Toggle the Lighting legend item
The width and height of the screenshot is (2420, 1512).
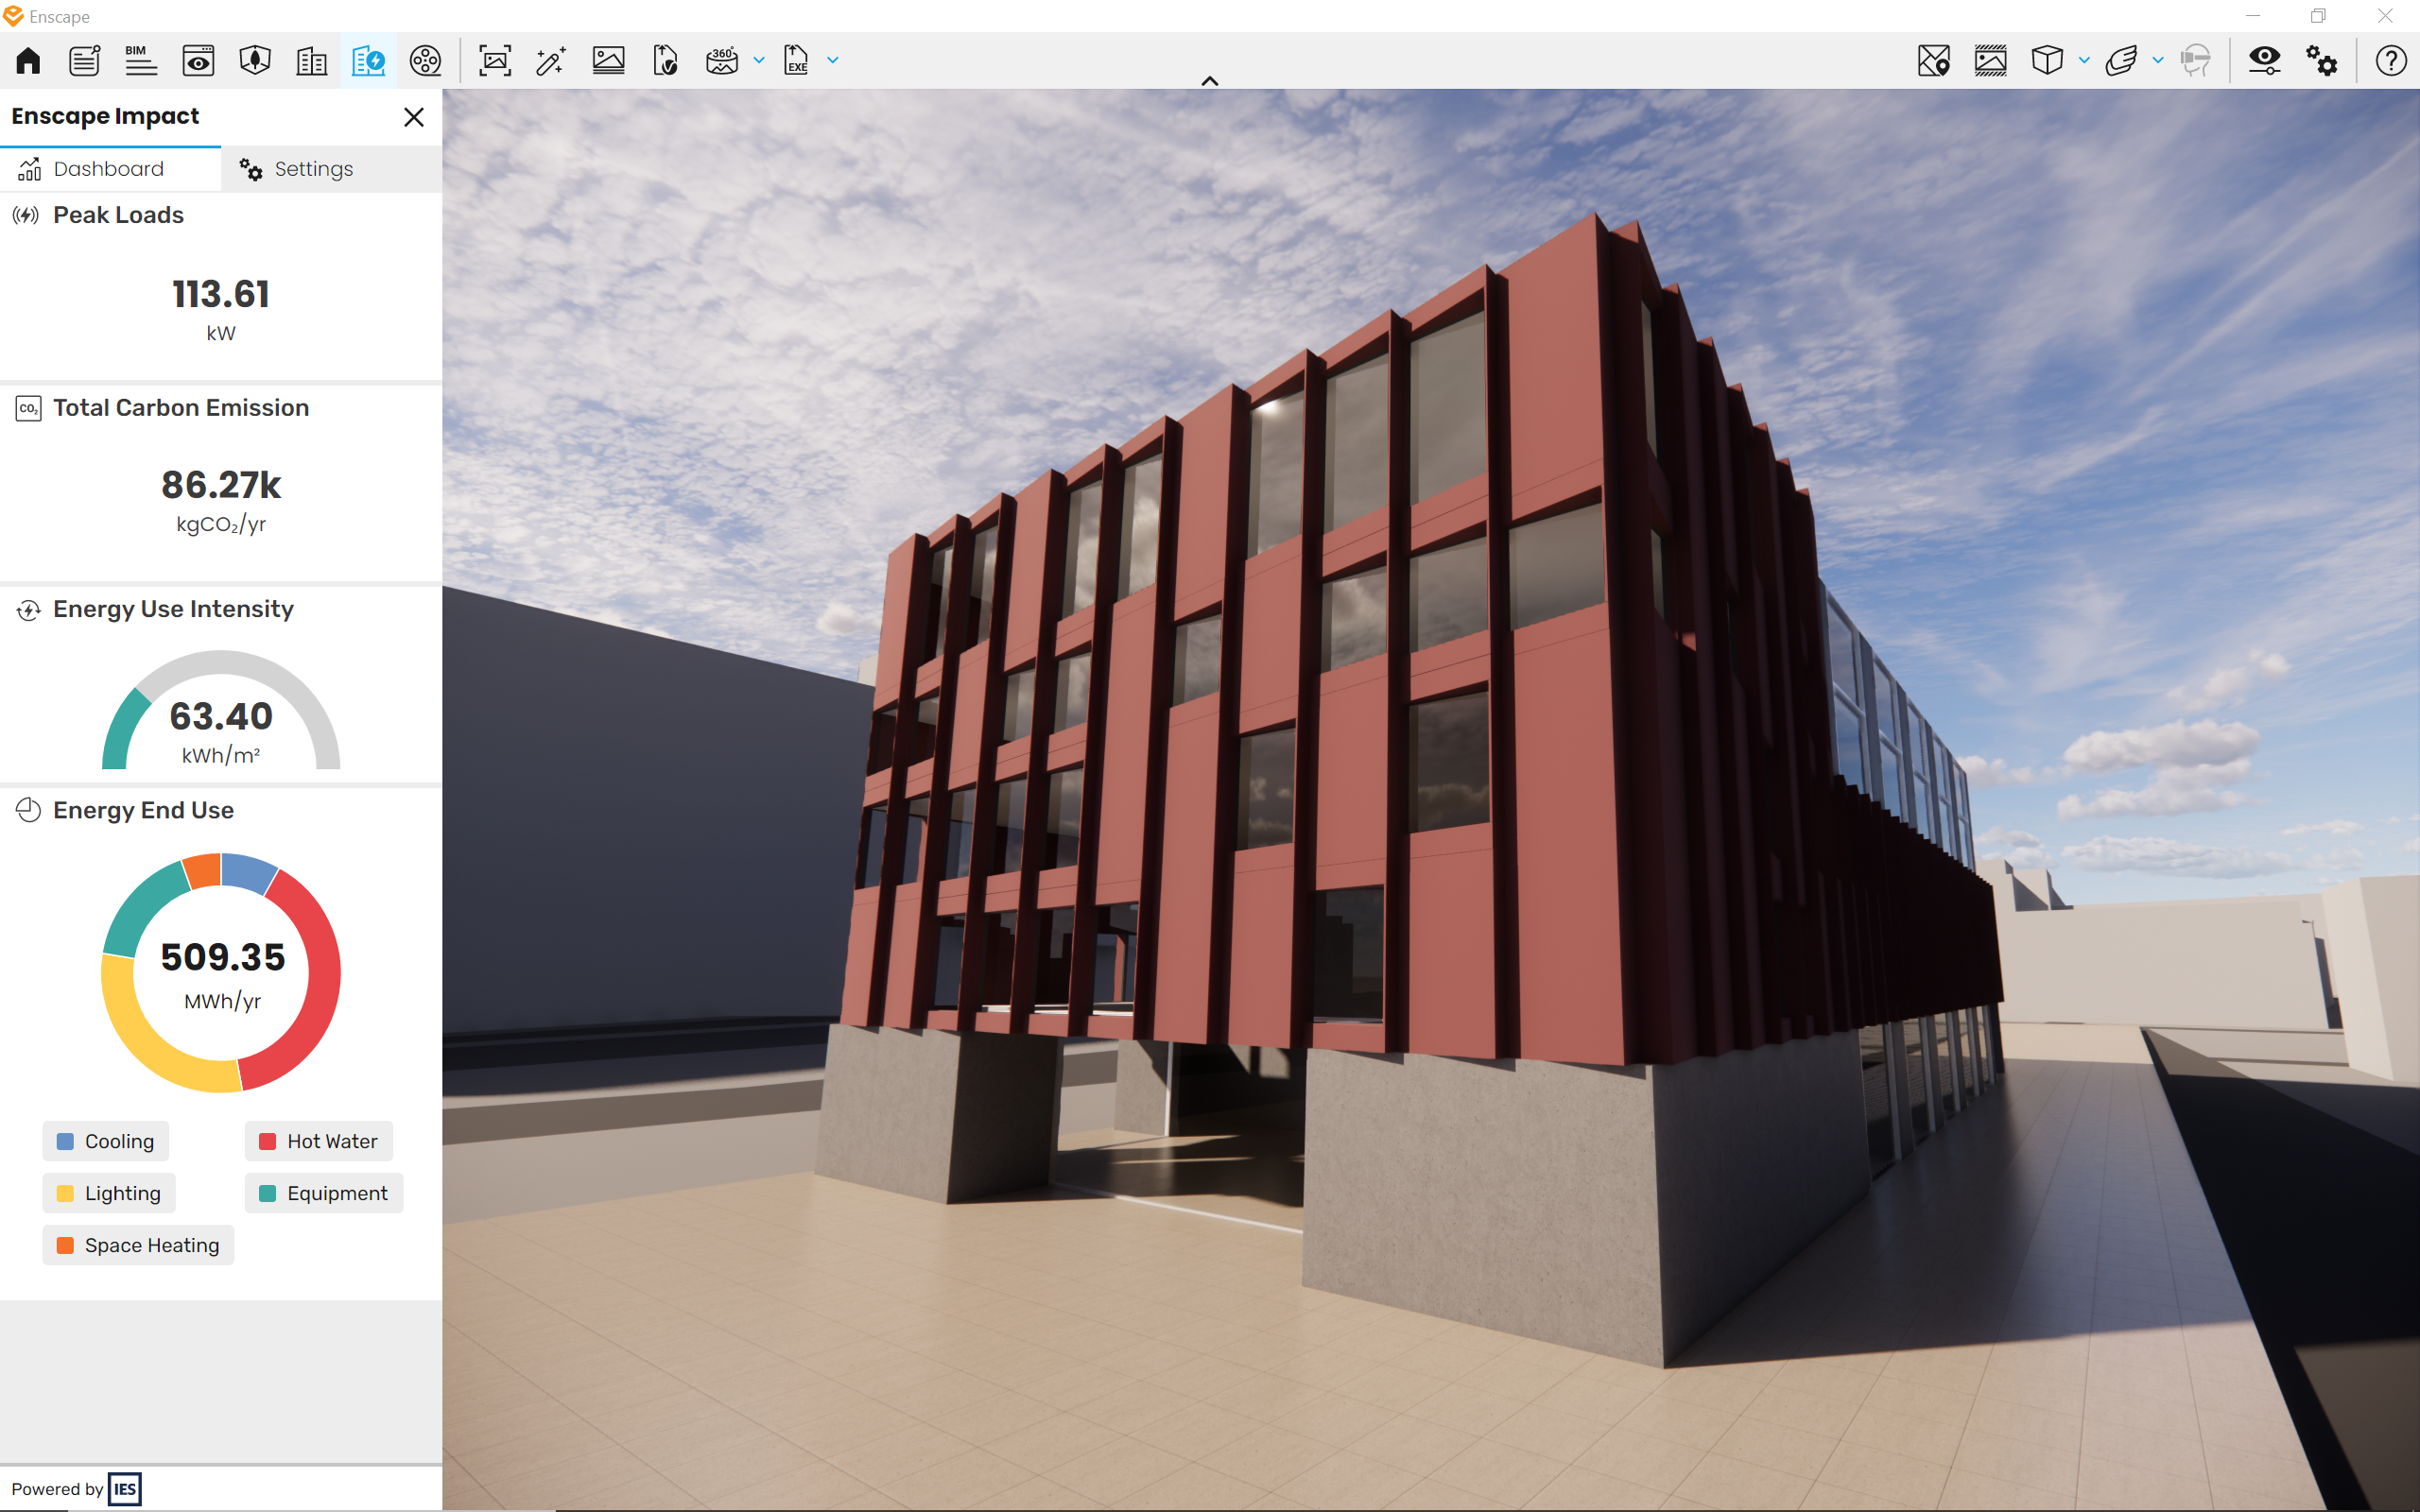[x=109, y=1193]
